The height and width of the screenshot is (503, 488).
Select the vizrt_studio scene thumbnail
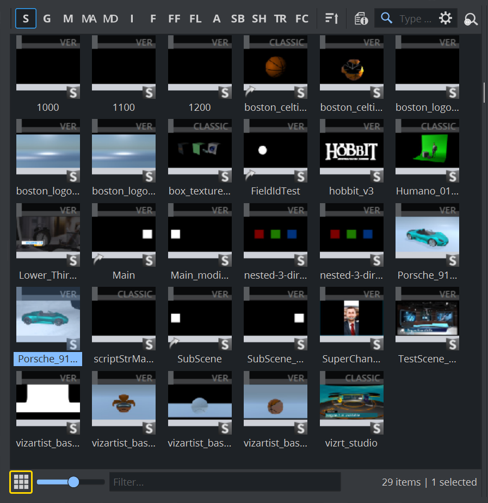pyautogui.click(x=351, y=403)
